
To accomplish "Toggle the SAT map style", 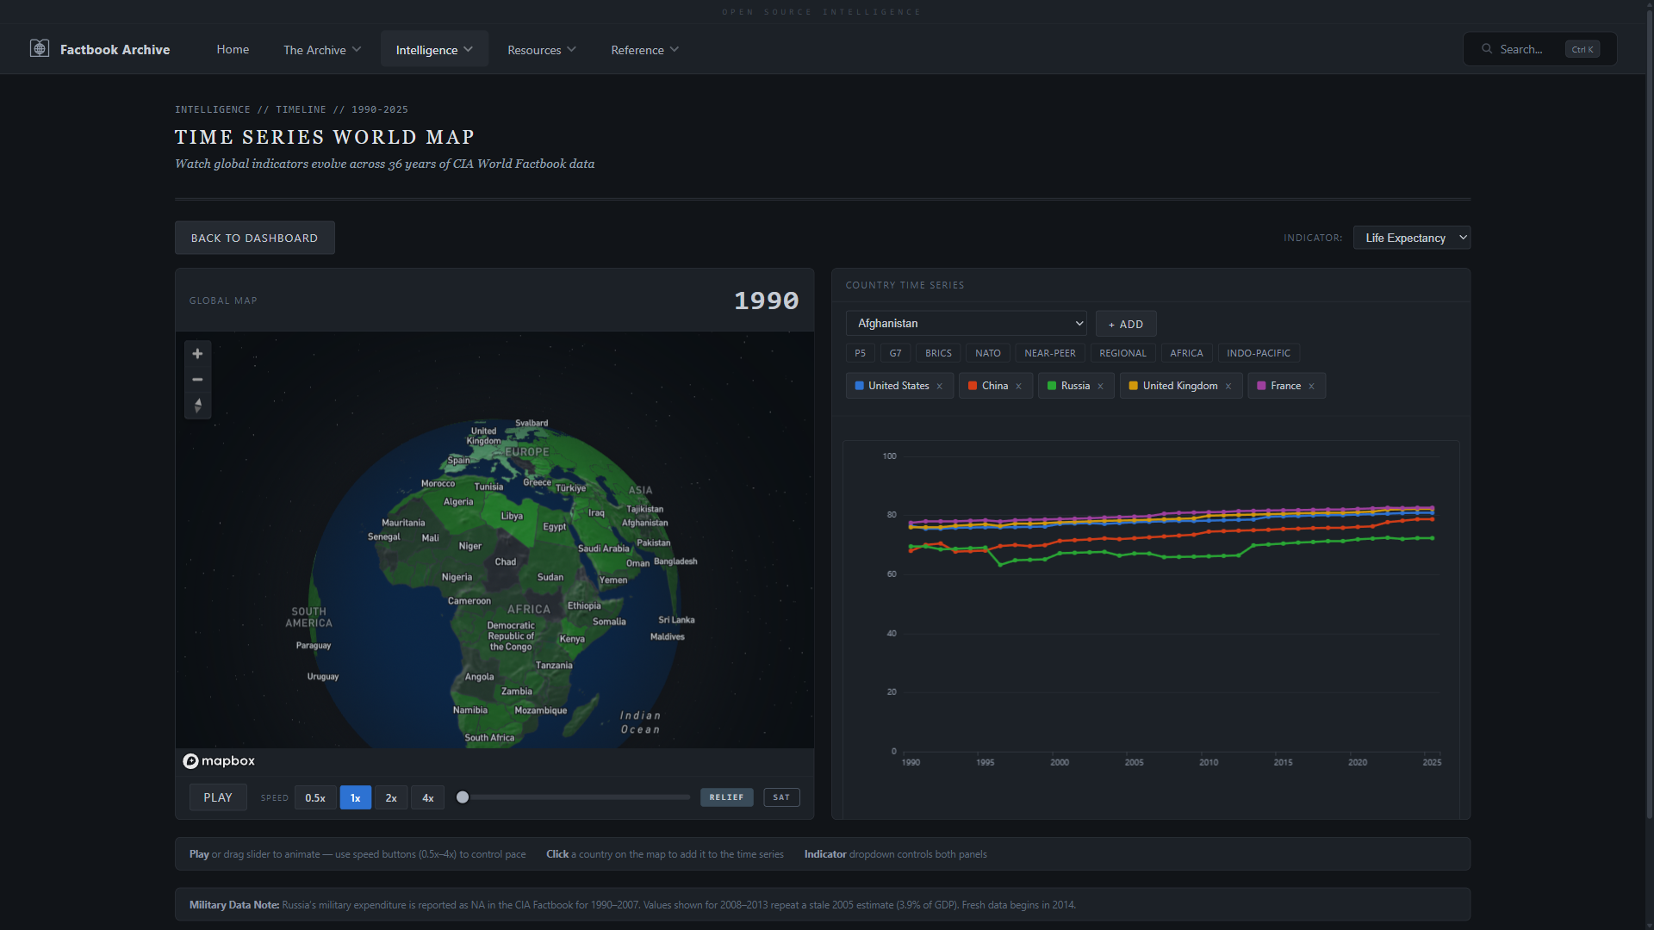I will [x=781, y=797].
